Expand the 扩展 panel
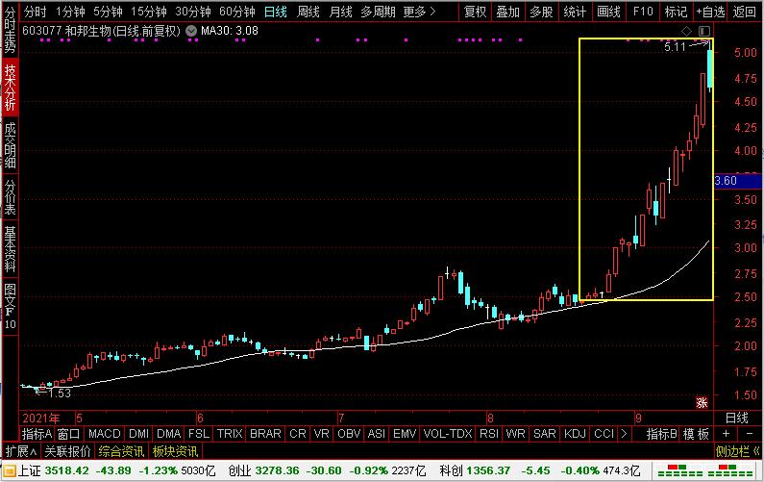This screenshot has height=482, width=764. click(20, 451)
